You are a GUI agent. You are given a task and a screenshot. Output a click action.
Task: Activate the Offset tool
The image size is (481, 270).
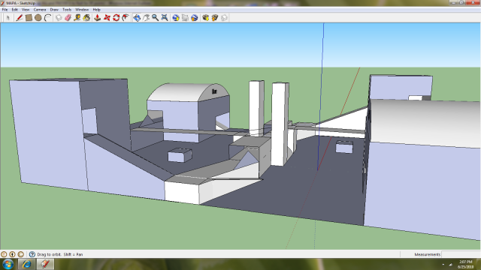(126, 18)
